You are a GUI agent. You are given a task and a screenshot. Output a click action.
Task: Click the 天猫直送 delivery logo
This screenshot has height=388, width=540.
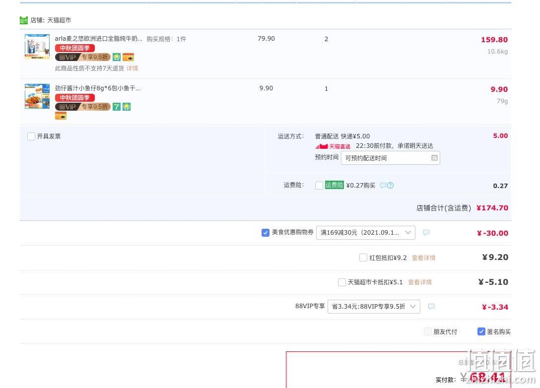pos(333,146)
